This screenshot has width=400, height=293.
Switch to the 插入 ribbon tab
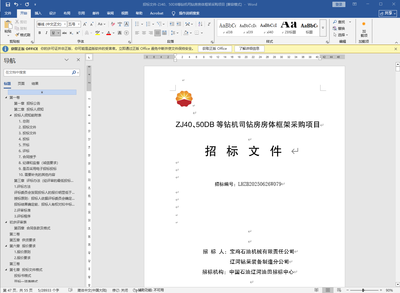[38, 13]
